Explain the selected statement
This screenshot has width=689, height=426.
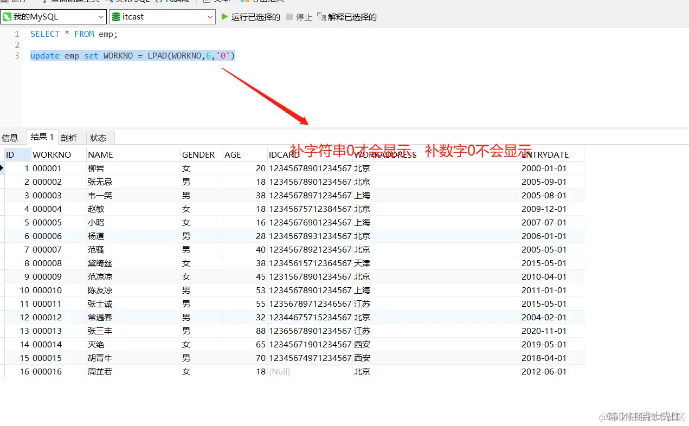[x=347, y=17]
